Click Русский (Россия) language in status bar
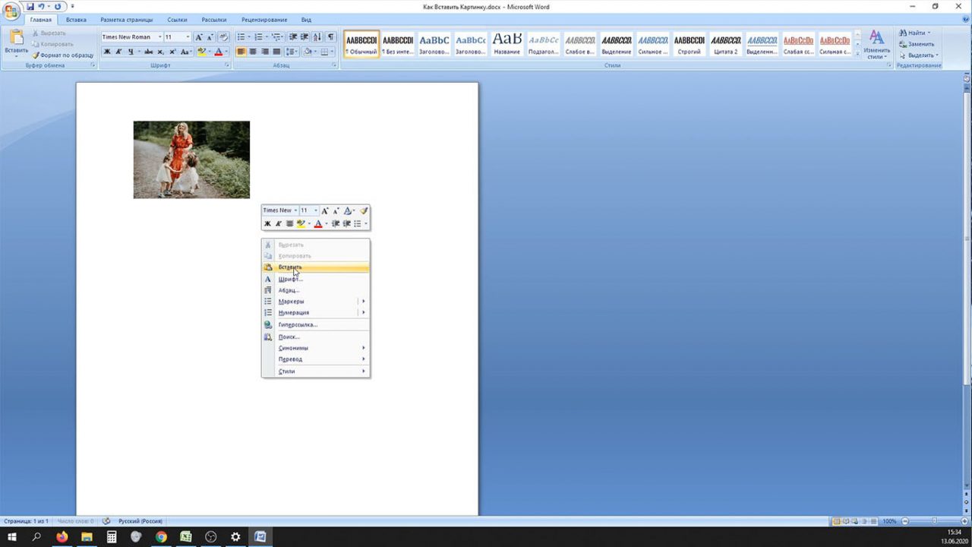The width and height of the screenshot is (972, 547). pos(140,521)
